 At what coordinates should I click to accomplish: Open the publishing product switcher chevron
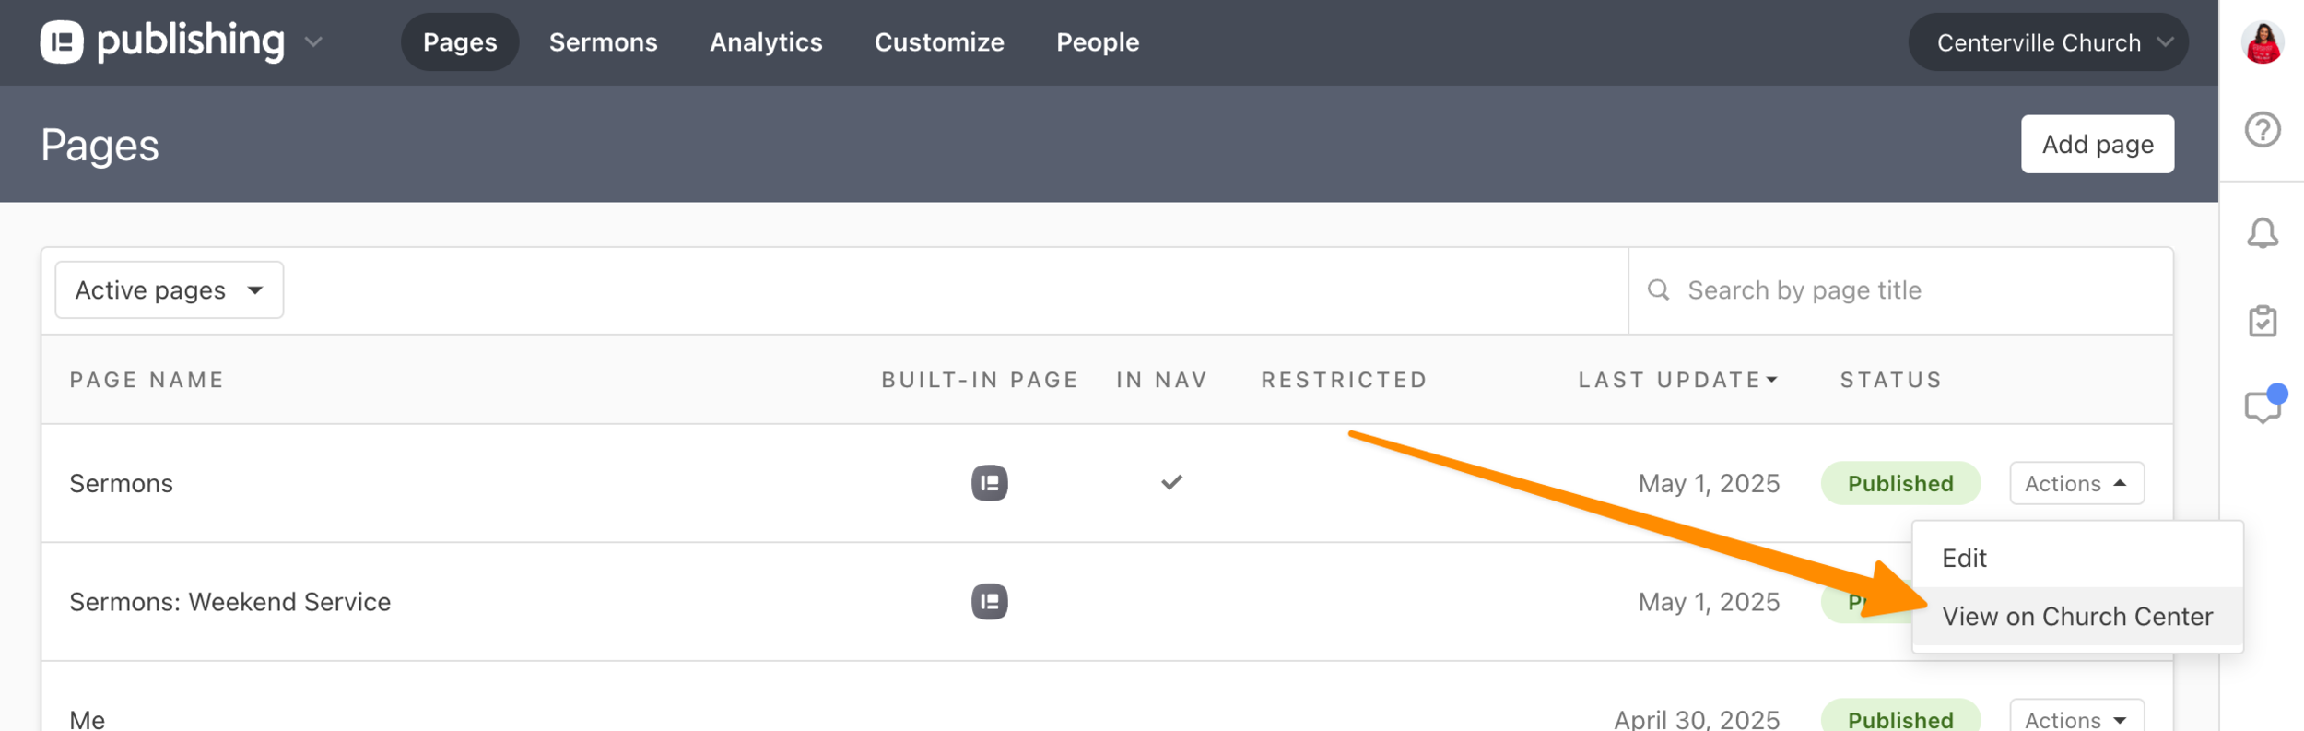pyautogui.click(x=313, y=42)
